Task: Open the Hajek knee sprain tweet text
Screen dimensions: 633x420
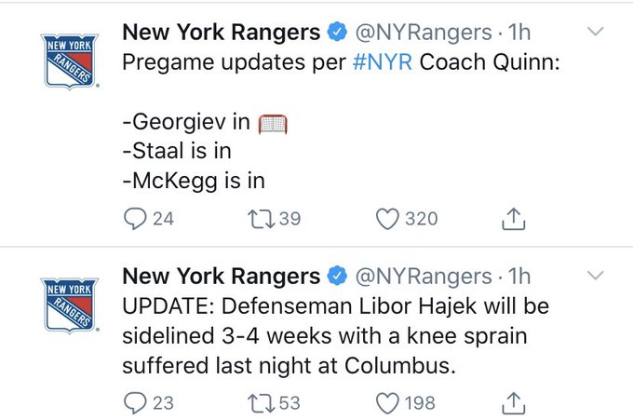Action: (x=335, y=336)
